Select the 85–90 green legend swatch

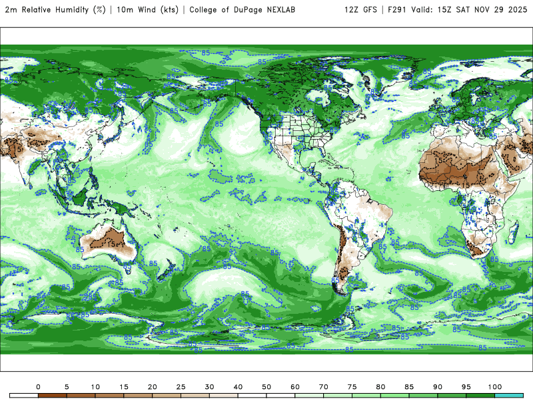pos(423,396)
